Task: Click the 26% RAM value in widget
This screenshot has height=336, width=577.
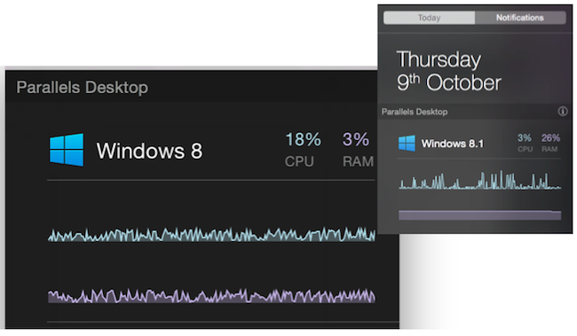Action: coord(550,137)
